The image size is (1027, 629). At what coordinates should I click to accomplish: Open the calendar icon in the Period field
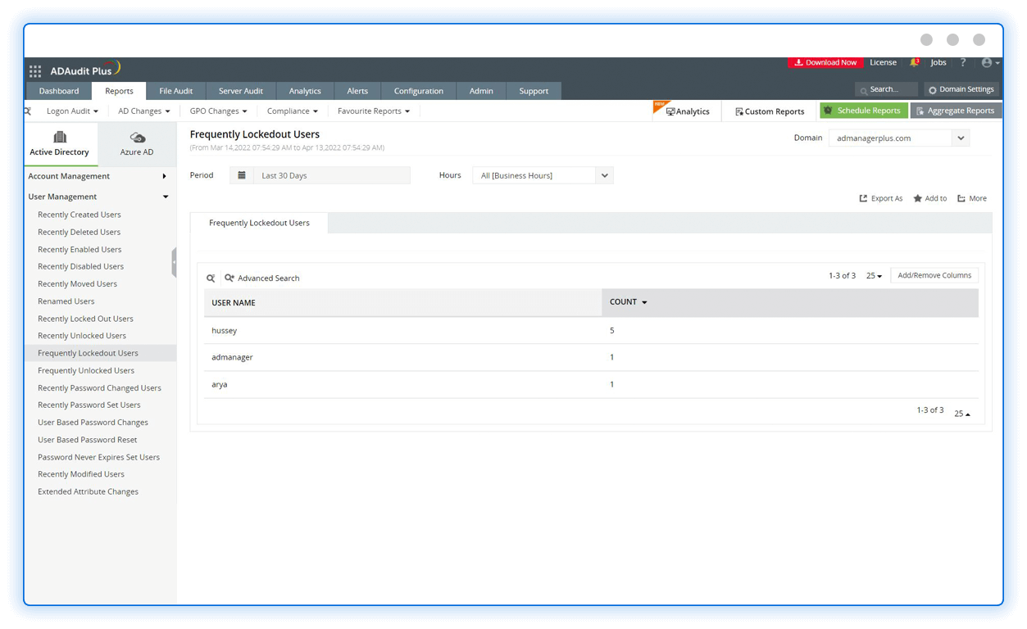242,174
